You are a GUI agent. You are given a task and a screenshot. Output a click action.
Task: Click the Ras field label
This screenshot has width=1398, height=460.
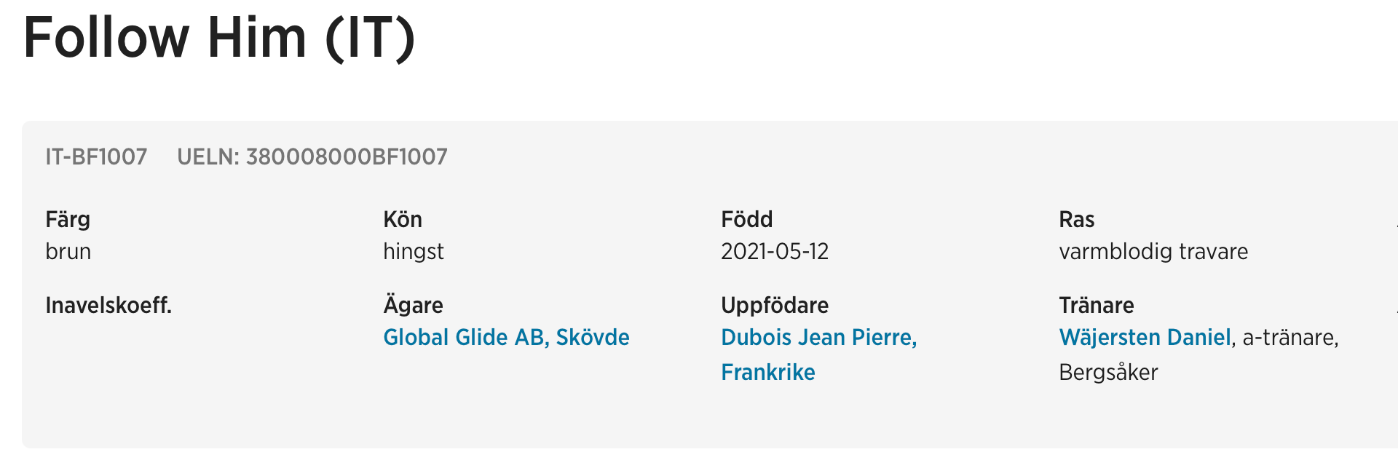(1076, 220)
